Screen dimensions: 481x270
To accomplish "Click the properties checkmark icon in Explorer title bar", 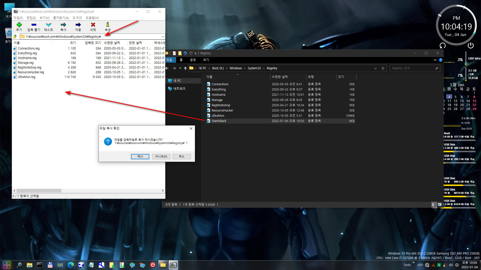I will (174, 53).
